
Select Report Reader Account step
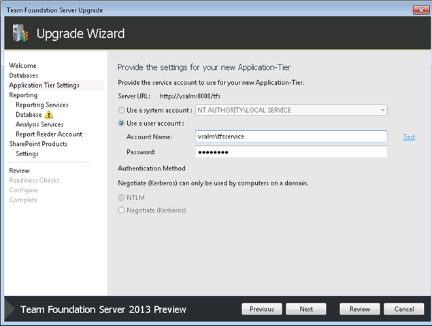(x=49, y=134)
